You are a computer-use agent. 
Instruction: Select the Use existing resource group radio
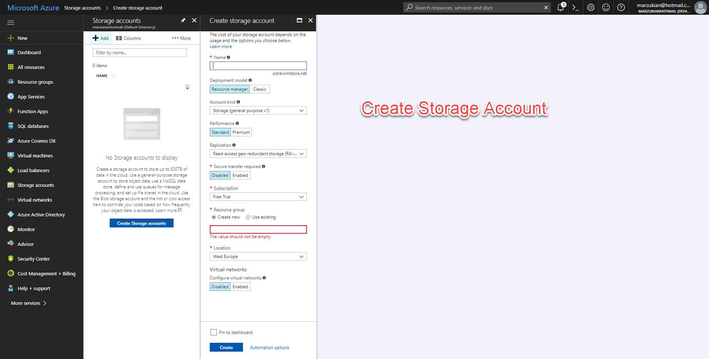click(248, 217)
